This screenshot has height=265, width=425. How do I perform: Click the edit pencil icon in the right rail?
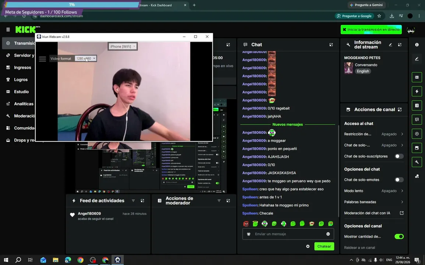click(x=417, y=59)
